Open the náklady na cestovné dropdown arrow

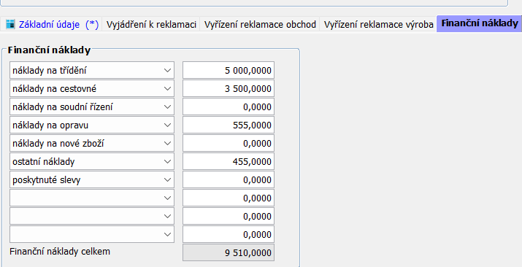pos(167,88)
